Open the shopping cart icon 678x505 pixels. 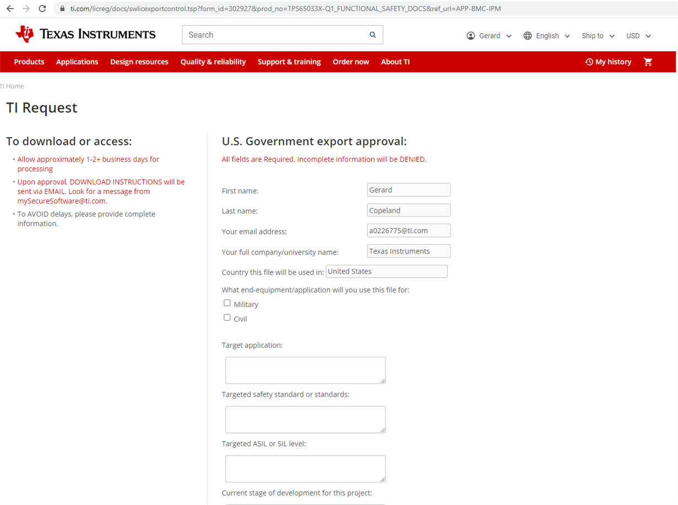click(x=648, y=62)
